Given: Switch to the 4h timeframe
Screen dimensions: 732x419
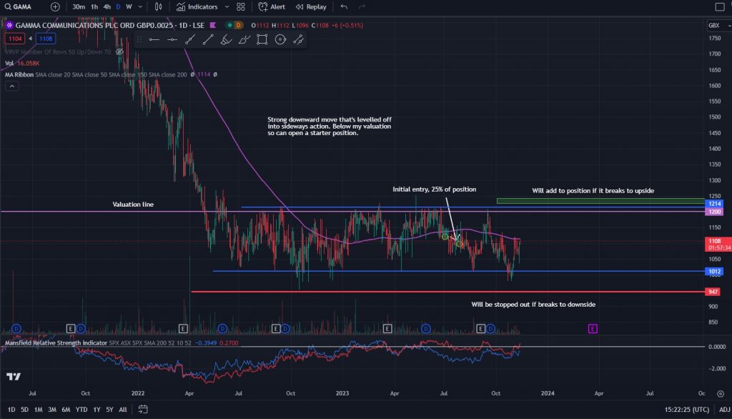Looking at the screenshot, I should click(x=107, y=6).
